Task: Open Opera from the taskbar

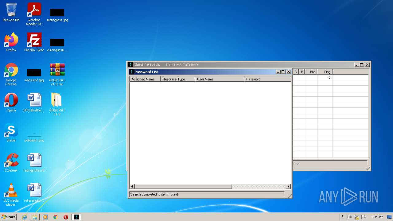Action: pos(66,217)
